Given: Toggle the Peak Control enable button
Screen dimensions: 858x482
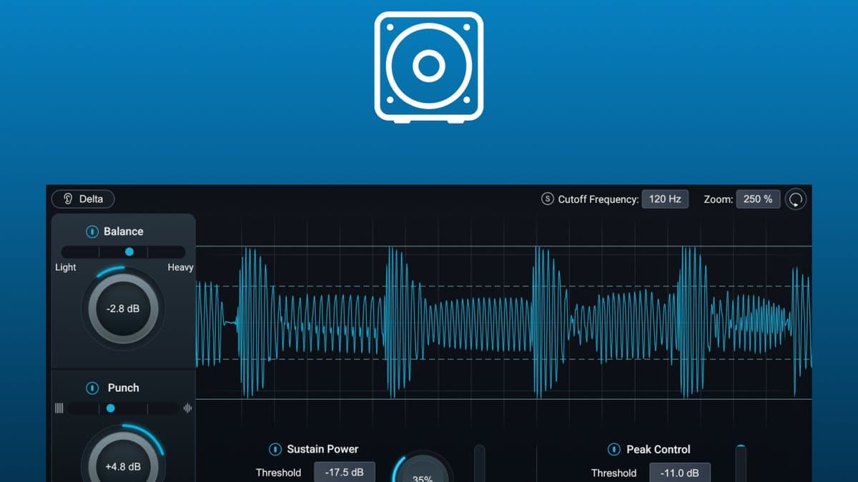Looking at the screenshot, I should pyautogui.click(x=614, y=449).
